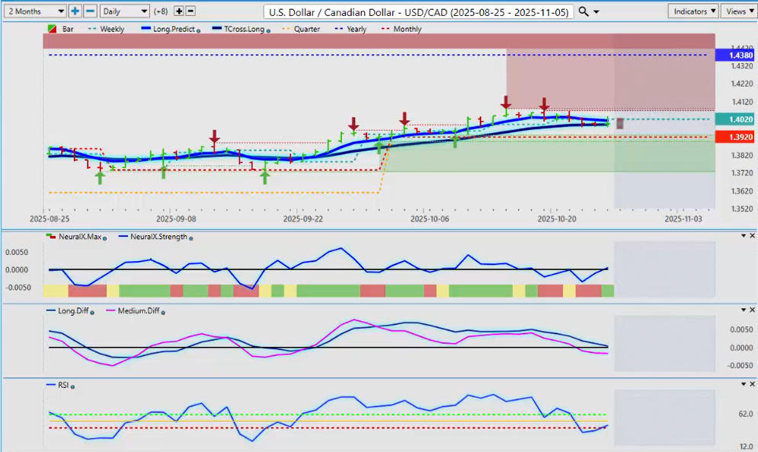Click the Bar legend color swatch
The height and width of the screenshot is (452, 758).
52,29
